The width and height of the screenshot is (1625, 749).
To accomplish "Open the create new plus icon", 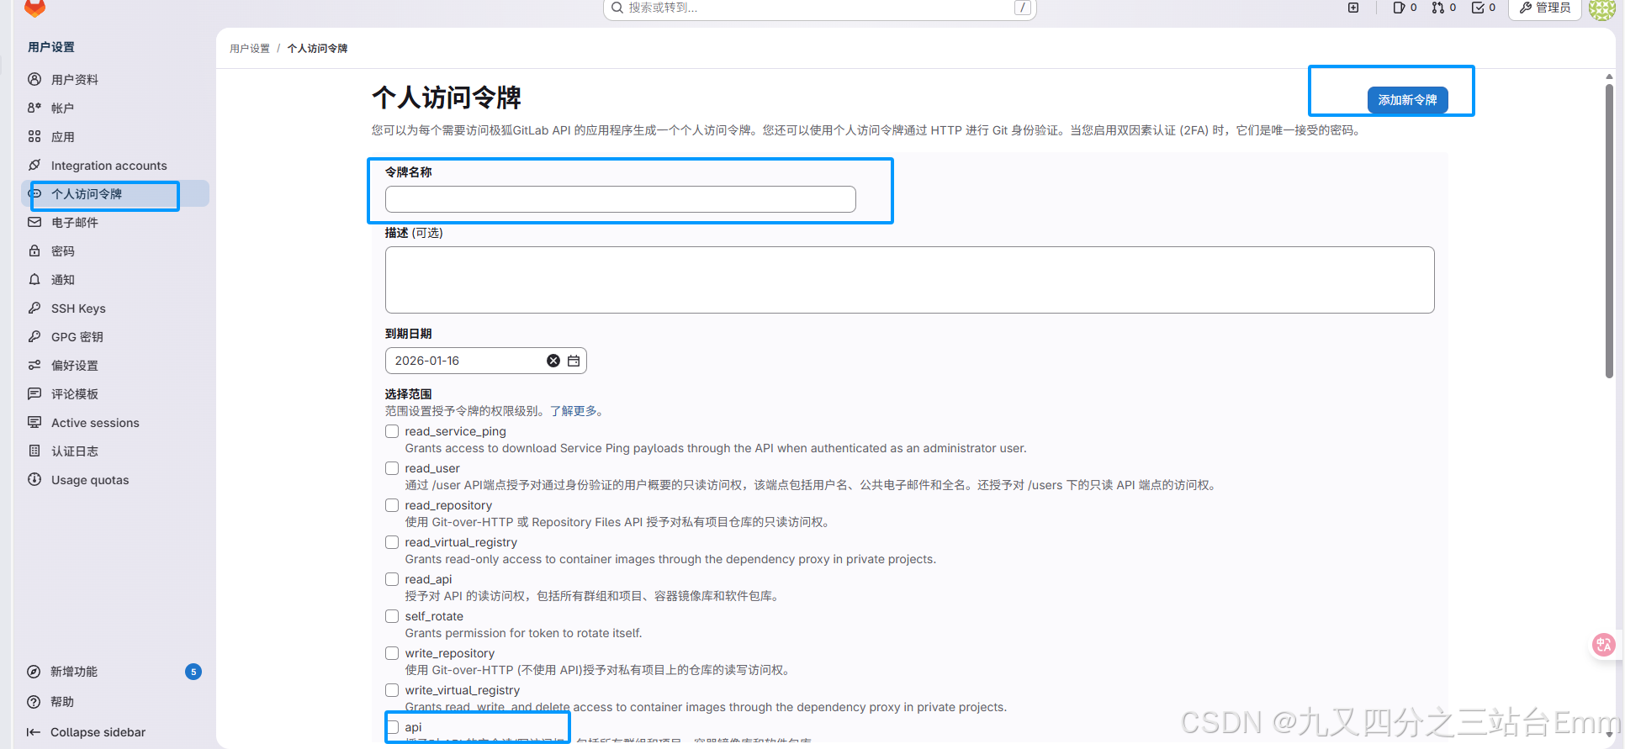I will click(1353, 8).
